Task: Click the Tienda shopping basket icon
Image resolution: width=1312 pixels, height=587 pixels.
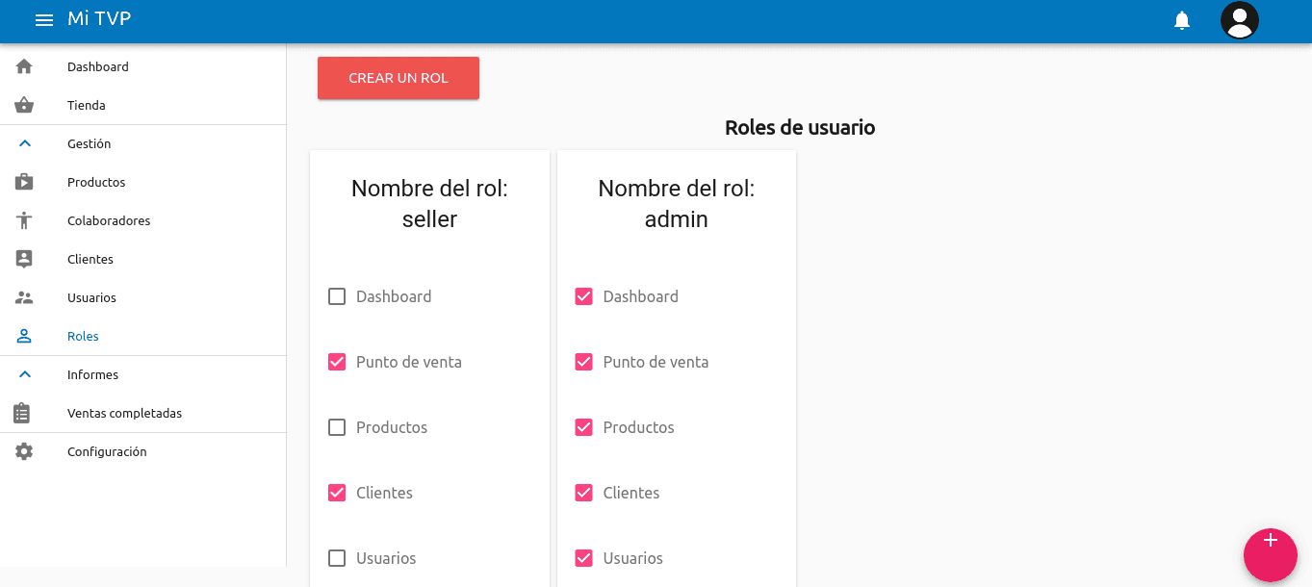Action: point(24,105)
